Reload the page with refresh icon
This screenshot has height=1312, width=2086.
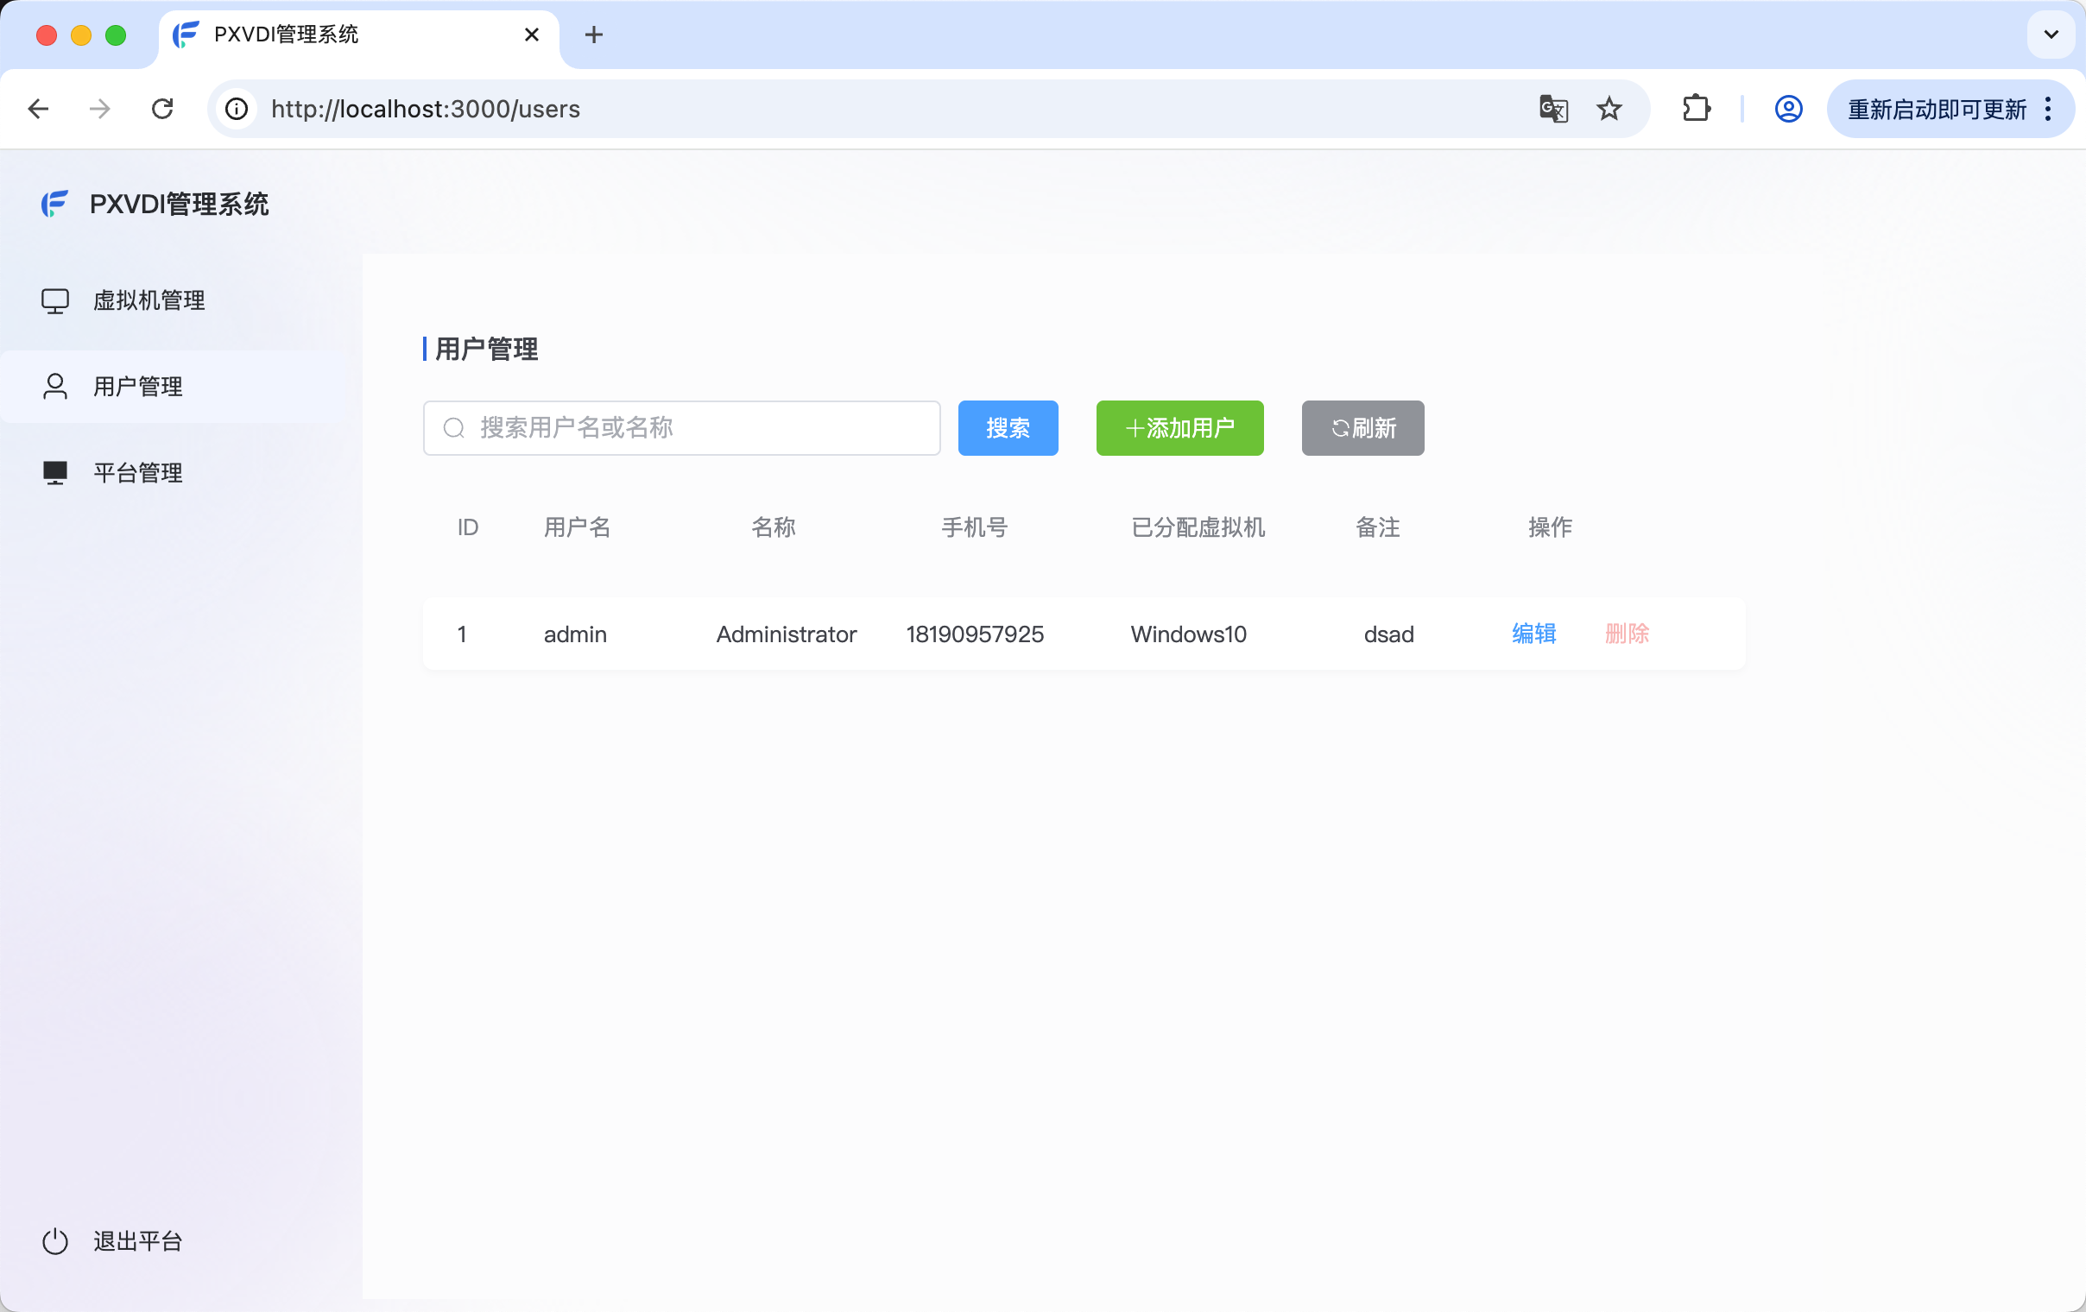pyautogui.click(x=163, y=109)
